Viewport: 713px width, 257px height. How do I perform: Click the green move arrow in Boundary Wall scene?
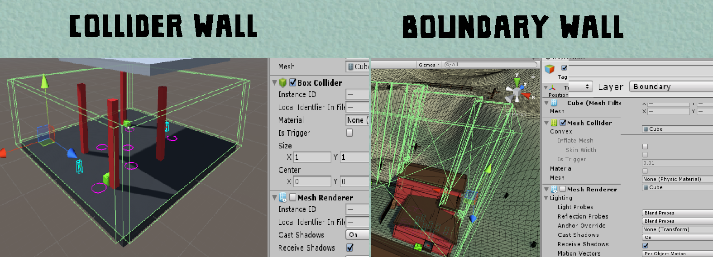pos(488,169)
